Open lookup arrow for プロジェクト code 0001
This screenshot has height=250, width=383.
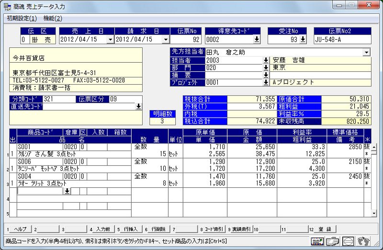pyautogui.click(x=266, y=82)
